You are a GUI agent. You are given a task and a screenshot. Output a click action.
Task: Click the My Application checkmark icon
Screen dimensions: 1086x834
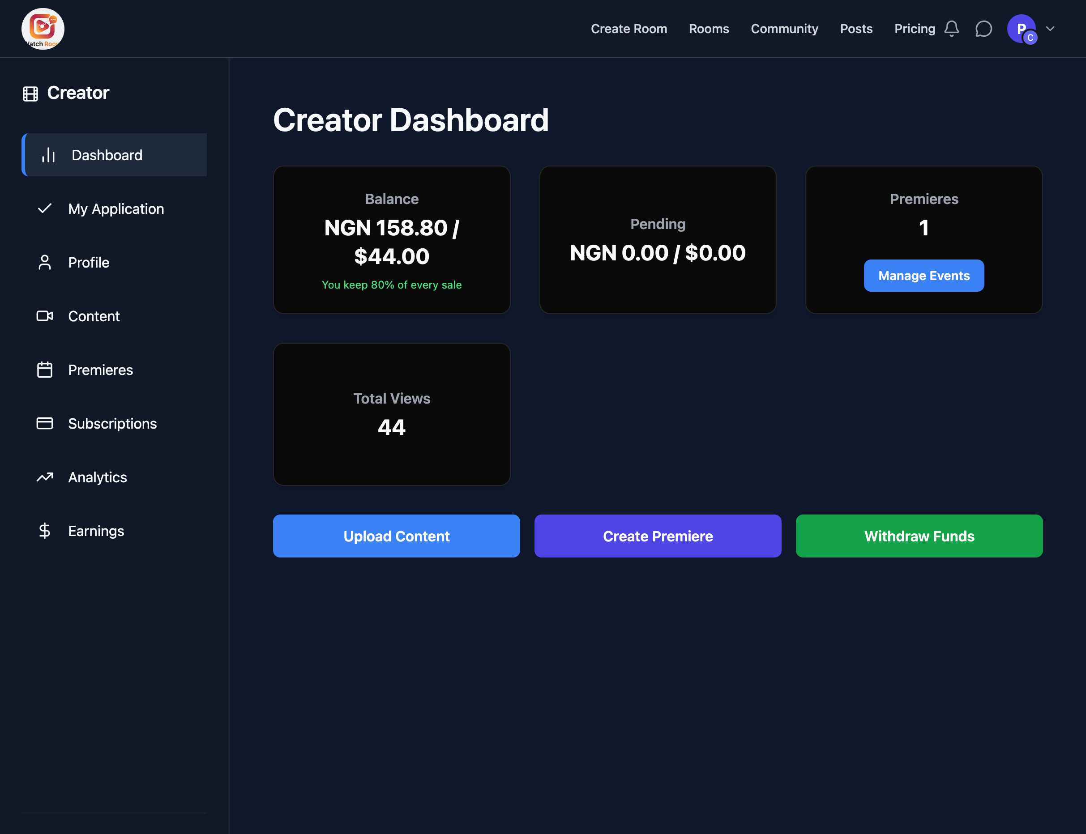tap(45, 208)
